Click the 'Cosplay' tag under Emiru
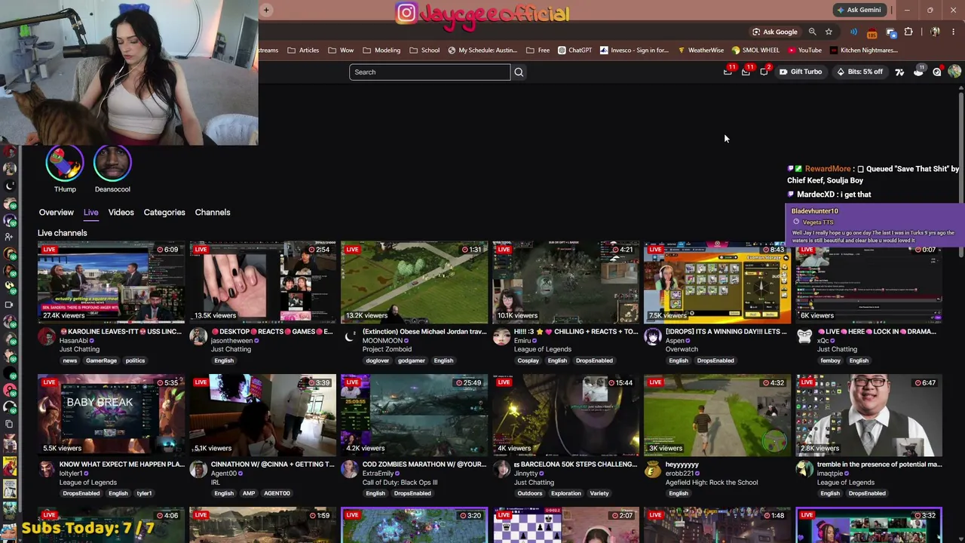This screenshot has height=543, width=965. click(x=528, y=360)
